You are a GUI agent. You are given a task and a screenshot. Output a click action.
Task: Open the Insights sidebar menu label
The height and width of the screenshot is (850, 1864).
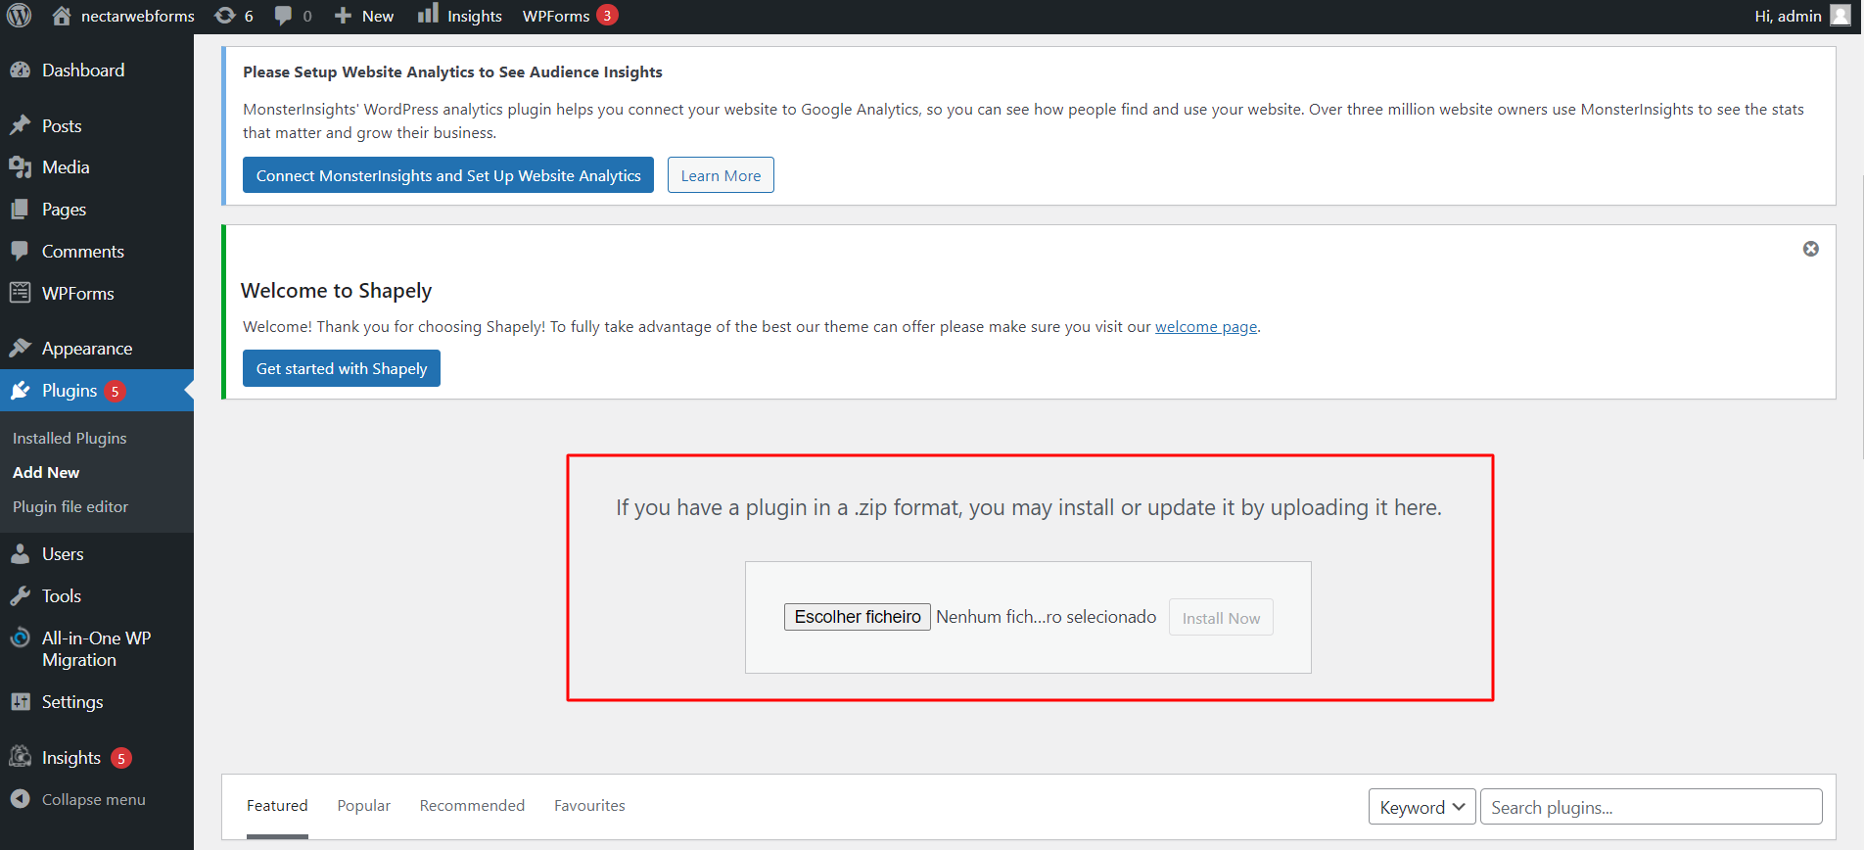71,758
